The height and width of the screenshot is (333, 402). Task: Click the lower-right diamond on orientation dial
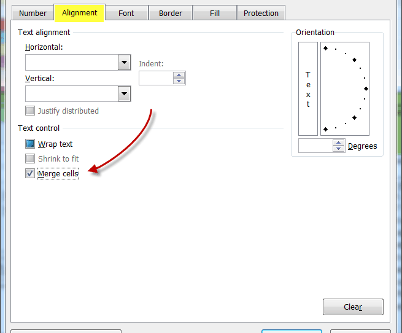(354, 117)
